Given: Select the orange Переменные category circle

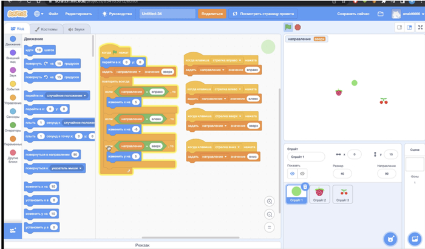Looking at the screenshot, I should pos(12,137).
